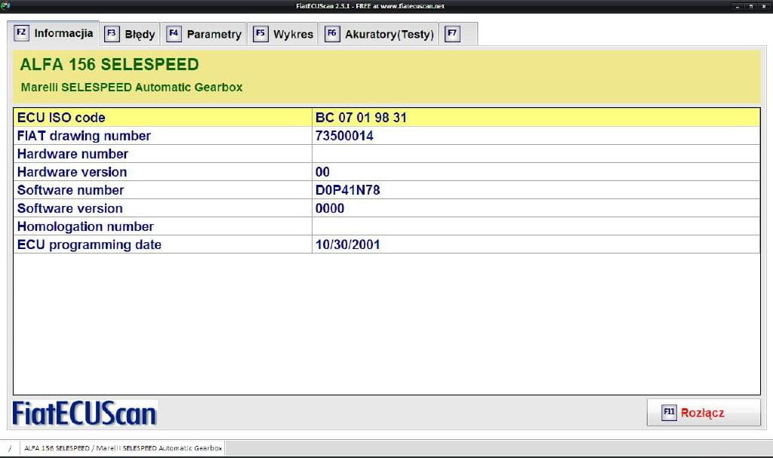Select the Hardware number row label
The image size is (773, 458).
coord(72,154)
